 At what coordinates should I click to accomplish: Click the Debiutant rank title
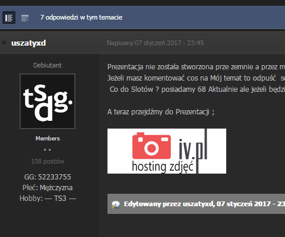coord(47,65)
